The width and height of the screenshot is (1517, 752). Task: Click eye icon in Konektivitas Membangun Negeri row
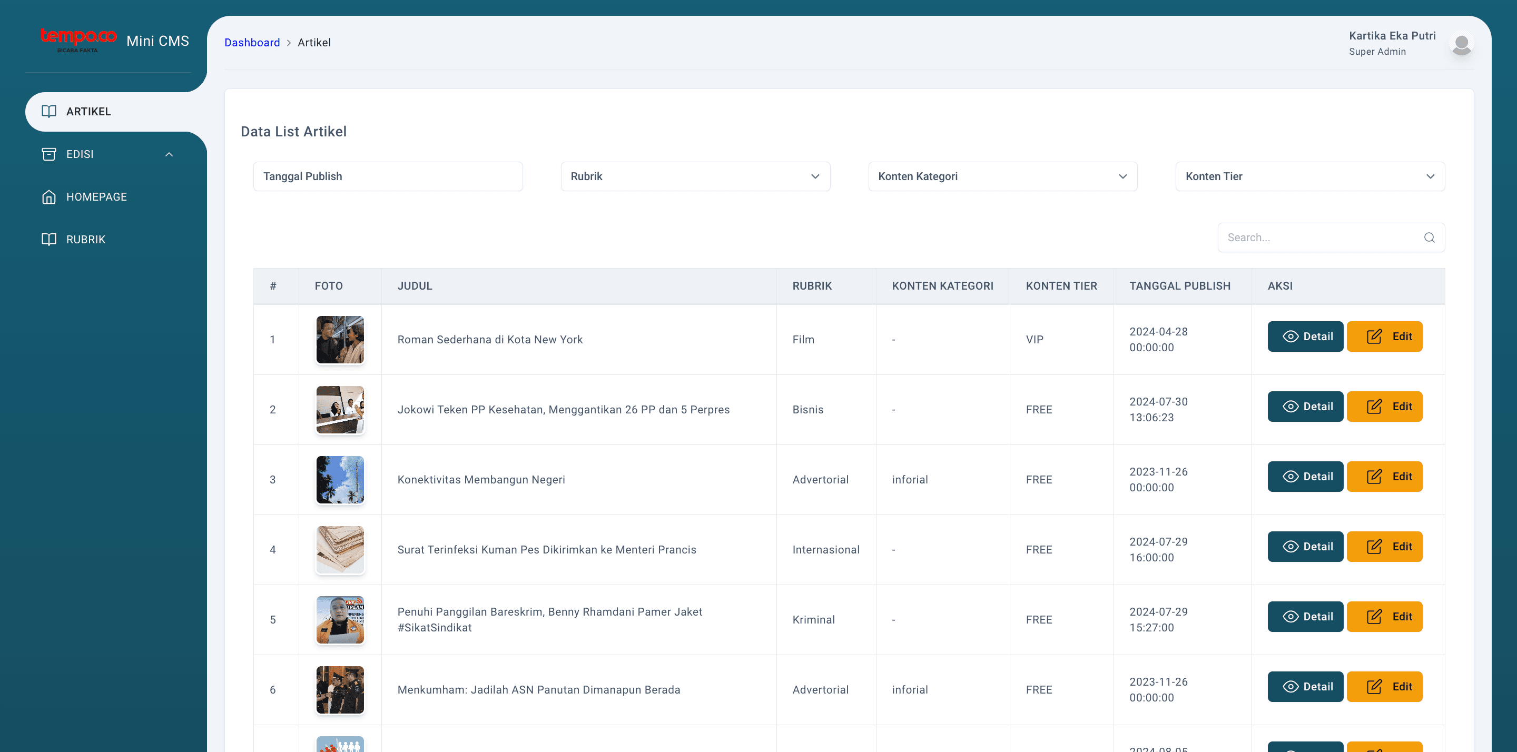1291,477
